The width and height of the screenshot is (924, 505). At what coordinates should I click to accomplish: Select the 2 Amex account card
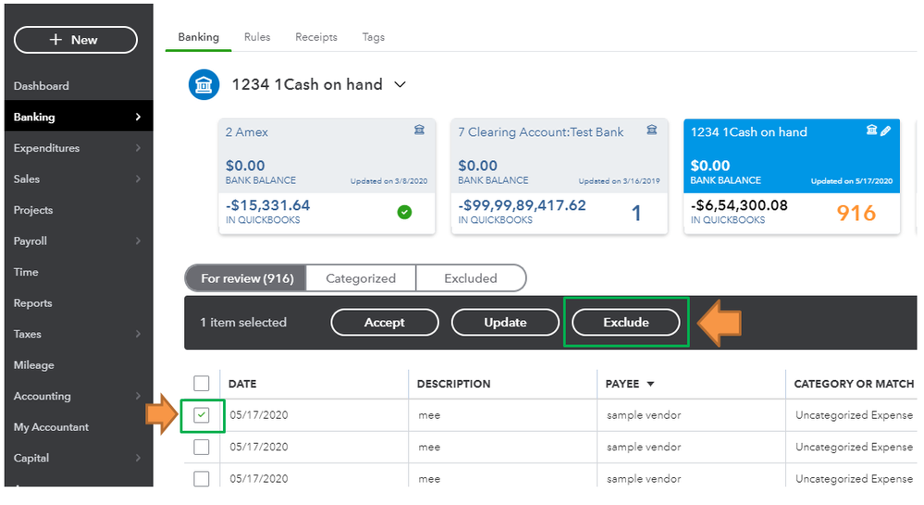[327, 176]
